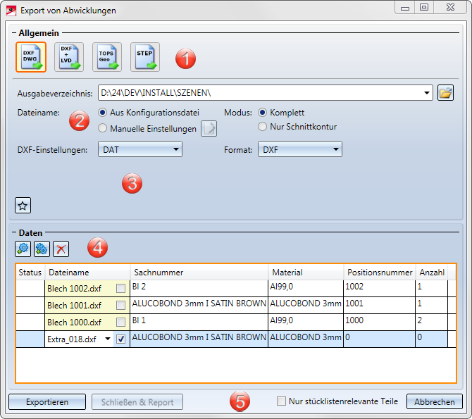
Task: Select 'Aus Konfigurationsdatei' radio button
Action: click(104, 113)
